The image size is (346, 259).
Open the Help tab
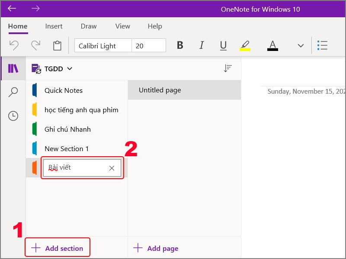155,26
